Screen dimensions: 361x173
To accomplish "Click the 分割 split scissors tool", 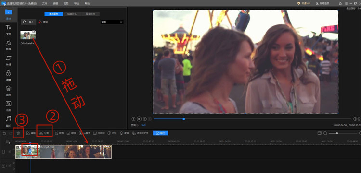I will pyautogui.click(x=44, y=133).
